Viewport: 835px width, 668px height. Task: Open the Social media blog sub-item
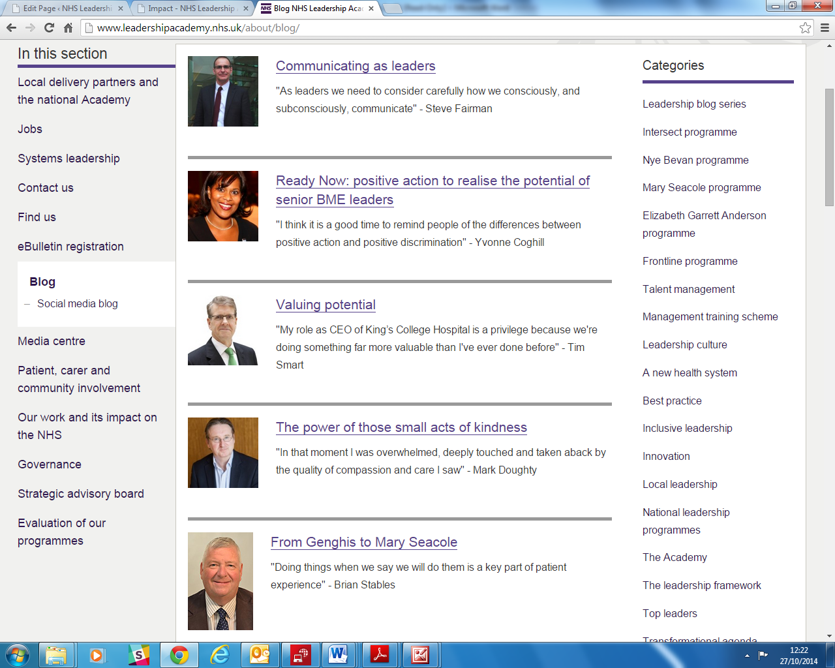click(x=78, y=304)
